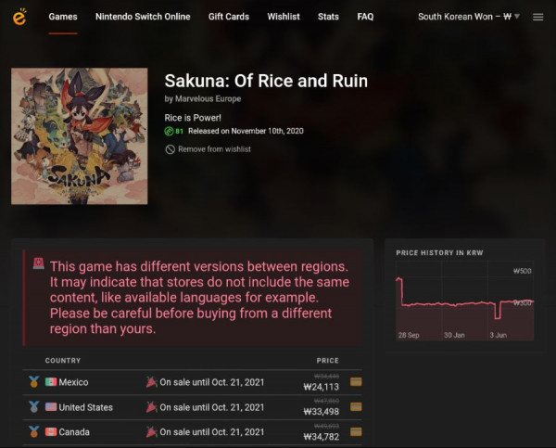Click the 3 Jun chart axis label
This screenshot has height=448, width=556.
[499, 335]
